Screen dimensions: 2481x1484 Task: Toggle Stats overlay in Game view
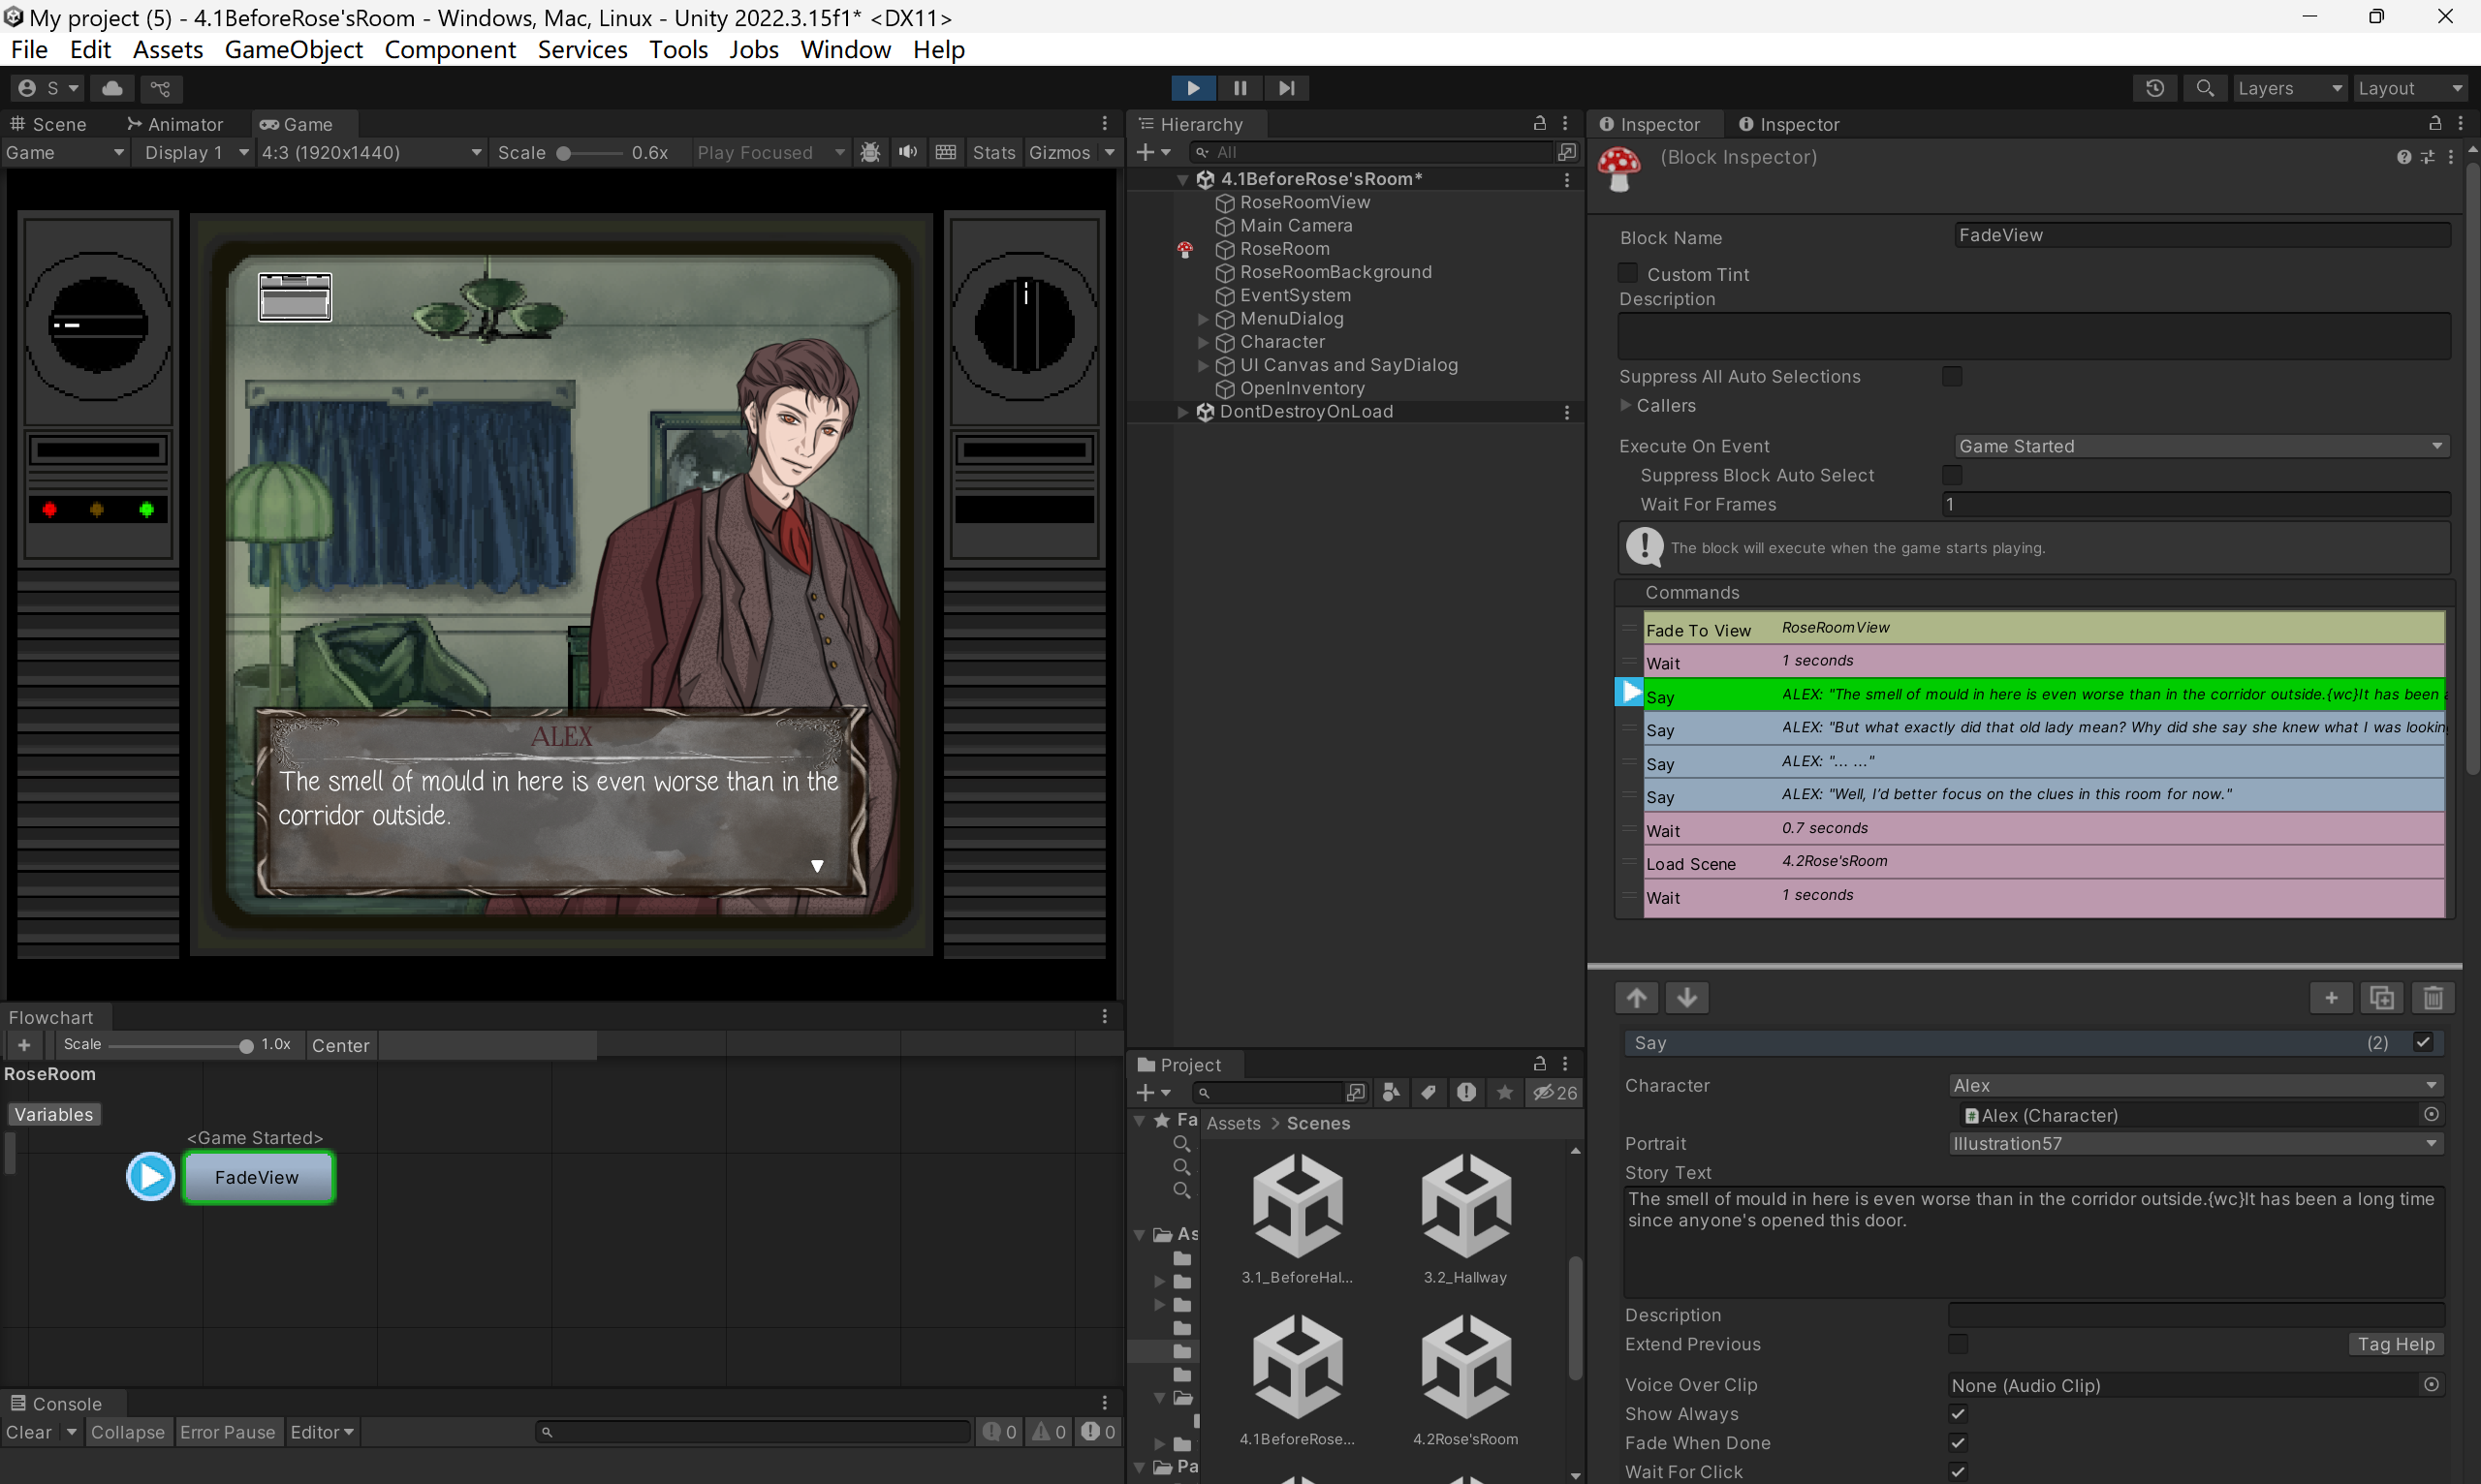point(993,152)
